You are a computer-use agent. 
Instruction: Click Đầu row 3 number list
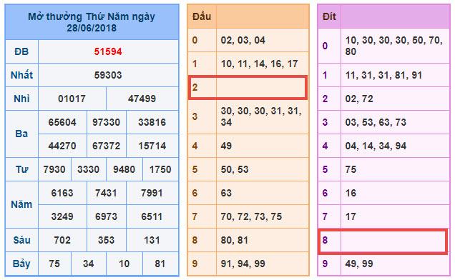pyautogui.click(x=261, y=116)
